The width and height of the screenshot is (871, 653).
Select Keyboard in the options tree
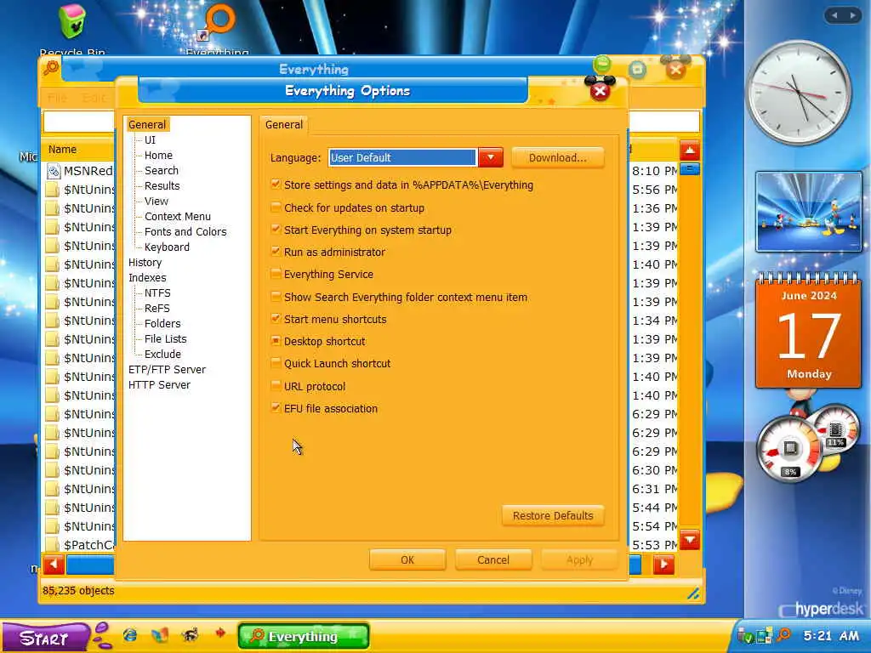point(167,247)
